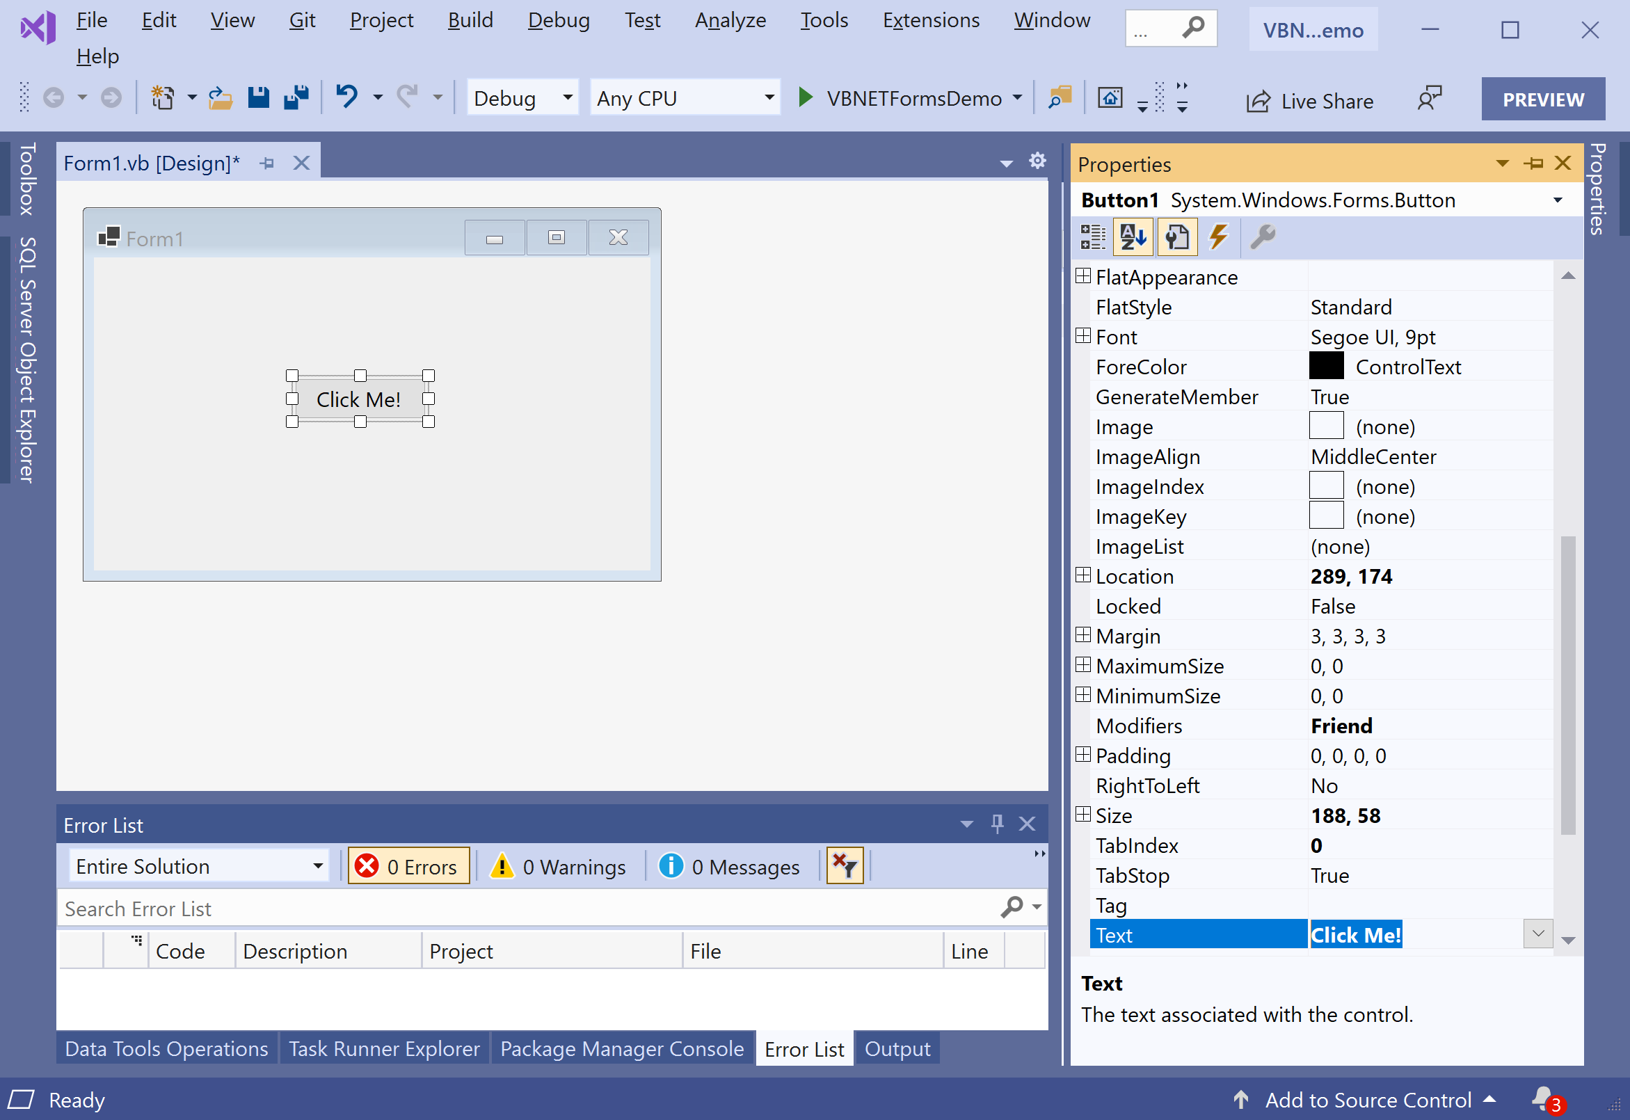Click the Search Error List field
The height and width of the screenshot is (1120, 1630).
[x=526, y=908]
